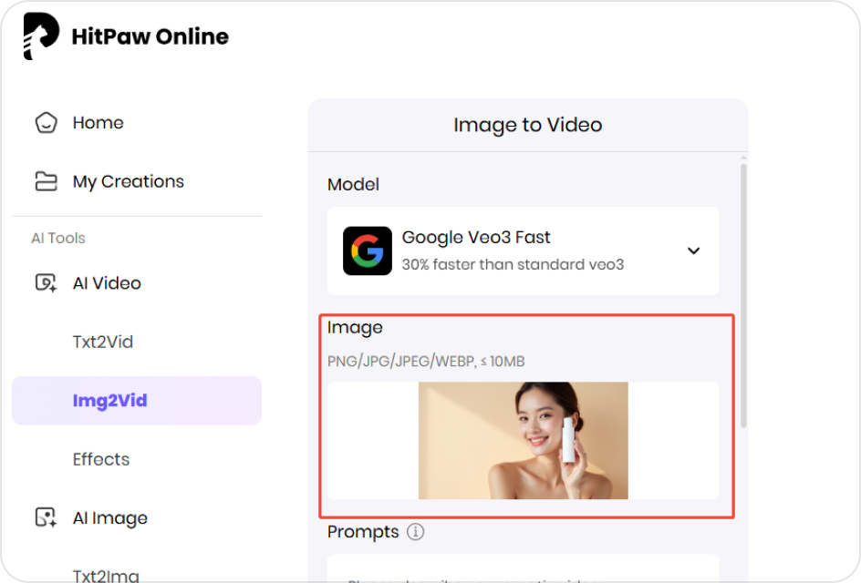Click the Google logo on the model selector

pos(368,251)
